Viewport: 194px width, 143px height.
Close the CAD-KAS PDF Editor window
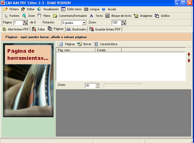(x=190, y=3)
